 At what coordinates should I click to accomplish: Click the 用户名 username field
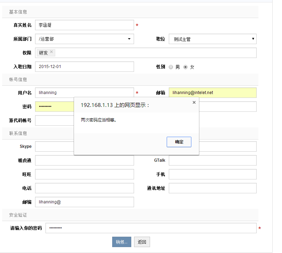pyautogui.click(x=84, y=93)
